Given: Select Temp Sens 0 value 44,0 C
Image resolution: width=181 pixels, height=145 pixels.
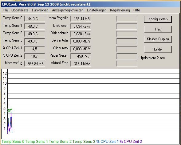Looking at the screenshot, I should coord(35,18).
